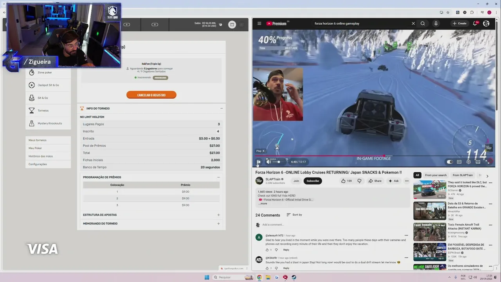The height and width of the screenshot is (282, 501).
Task: Open Sit & Go in the poker sidebar
Action: 48,98
